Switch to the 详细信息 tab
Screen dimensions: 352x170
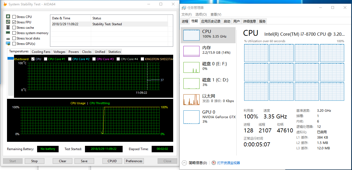tap(250, 21)
